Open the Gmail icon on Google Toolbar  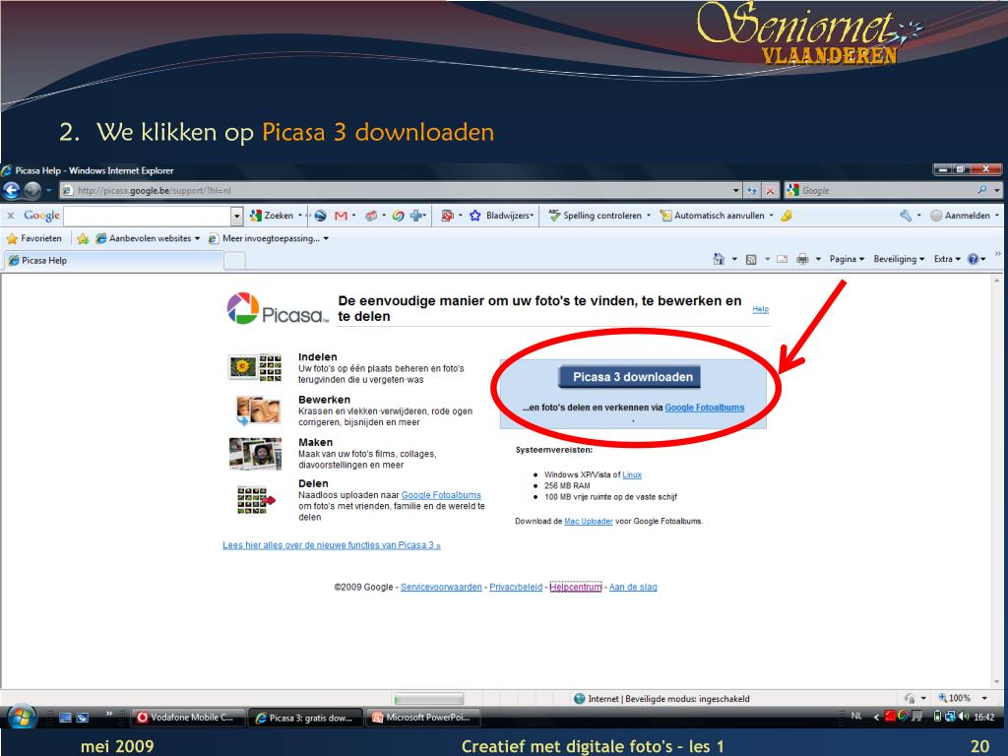coord(341,216)
